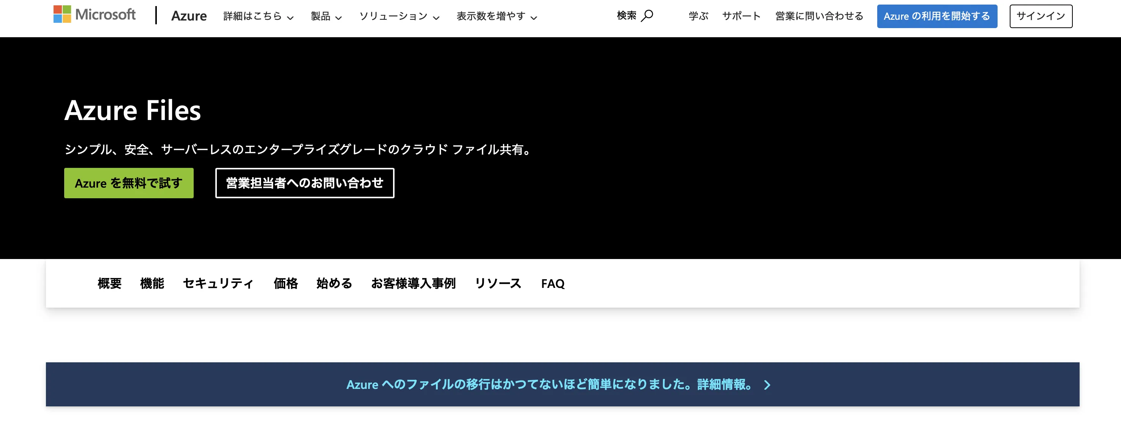
Task: Switch to the 機能 section tab
Action: tap(152, 284)
